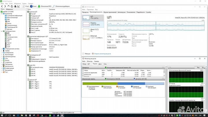208x117 pixels.
Task: Expand the Отображение tree node
Action: 2,53
